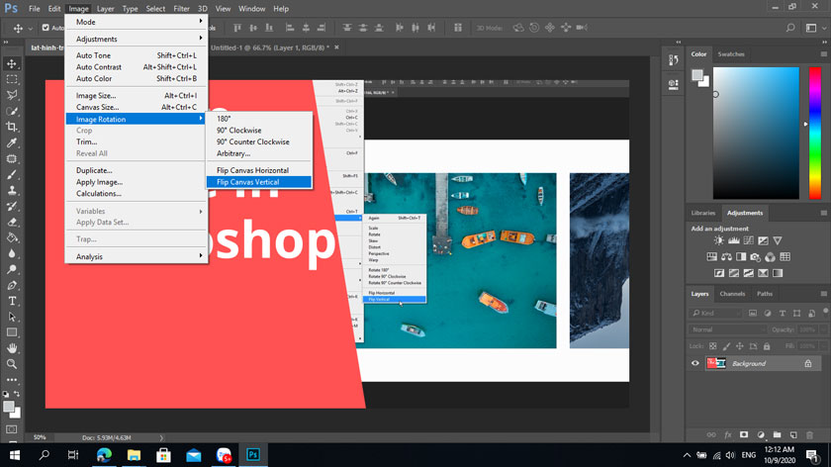Open the layer Kind filter dropdown
831x467 pixels.
click(715, 314)
